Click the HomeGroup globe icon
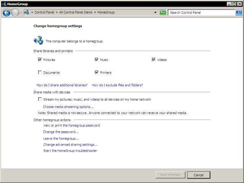This screenshot has width=244, height=183. pos(38,40)
